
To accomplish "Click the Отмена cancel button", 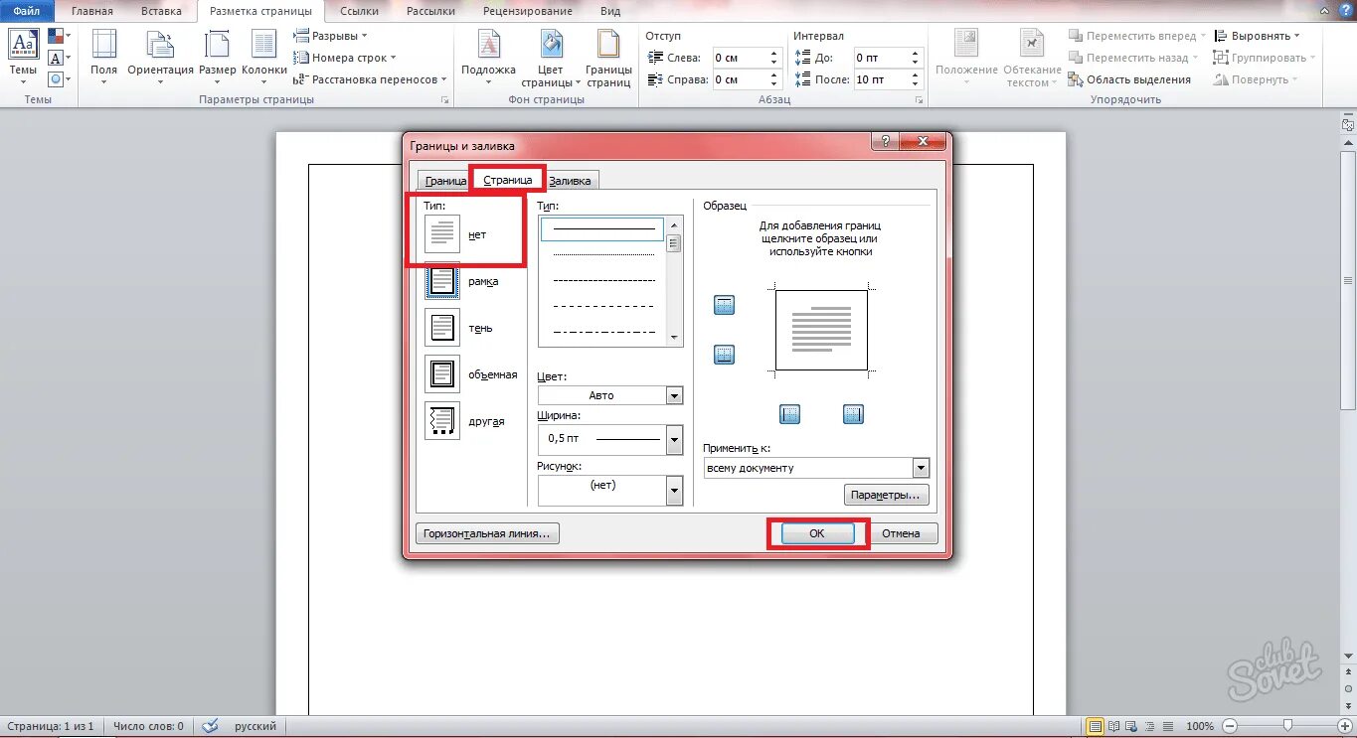I will (901, 533).
